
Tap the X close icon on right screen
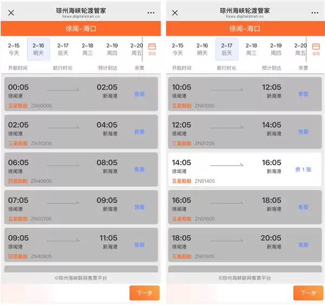(175, 13)
